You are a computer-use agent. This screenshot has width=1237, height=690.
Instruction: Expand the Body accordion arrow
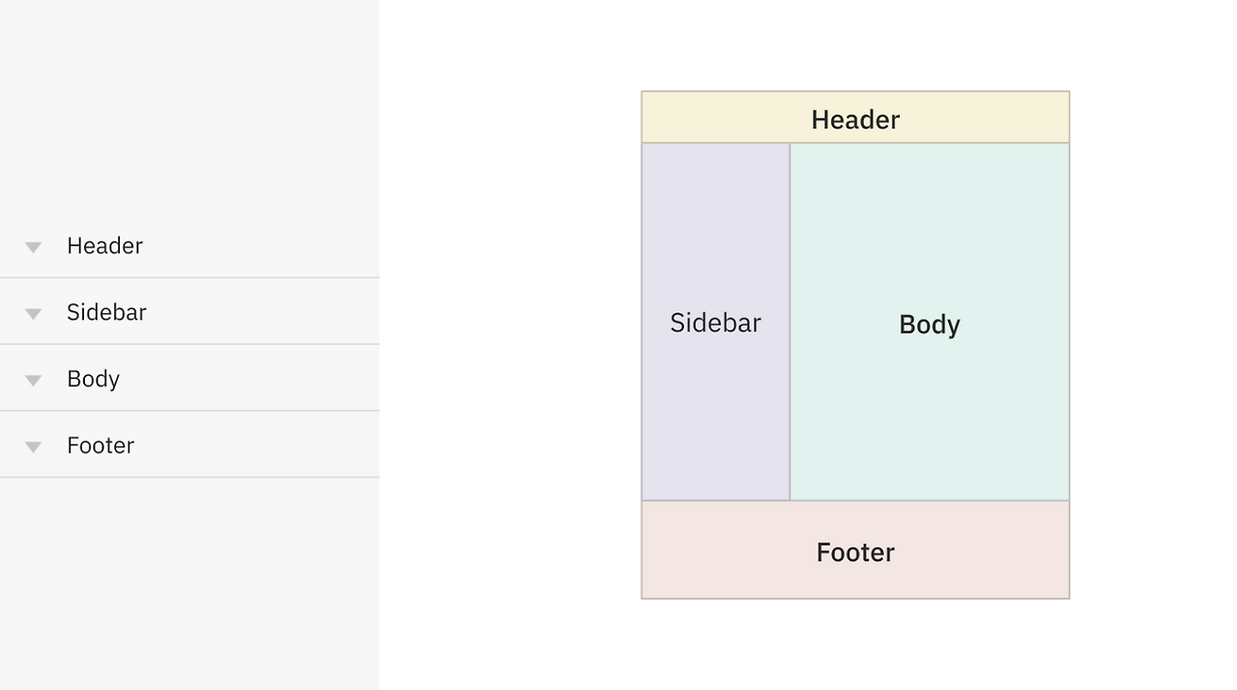pyautogui.click(x=33, y=381)
